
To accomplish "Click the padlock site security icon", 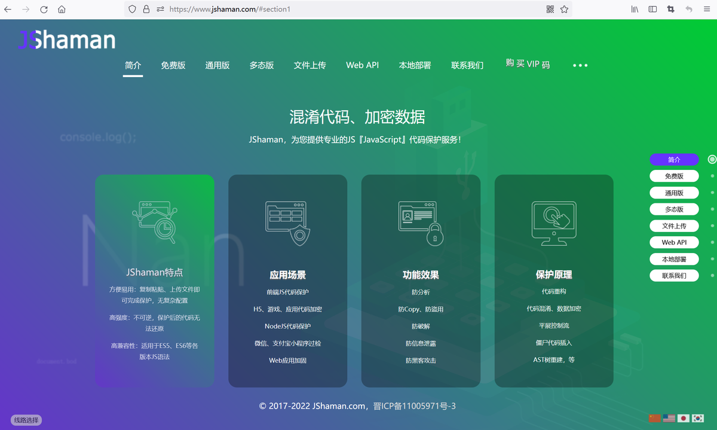I will [146, 10].
